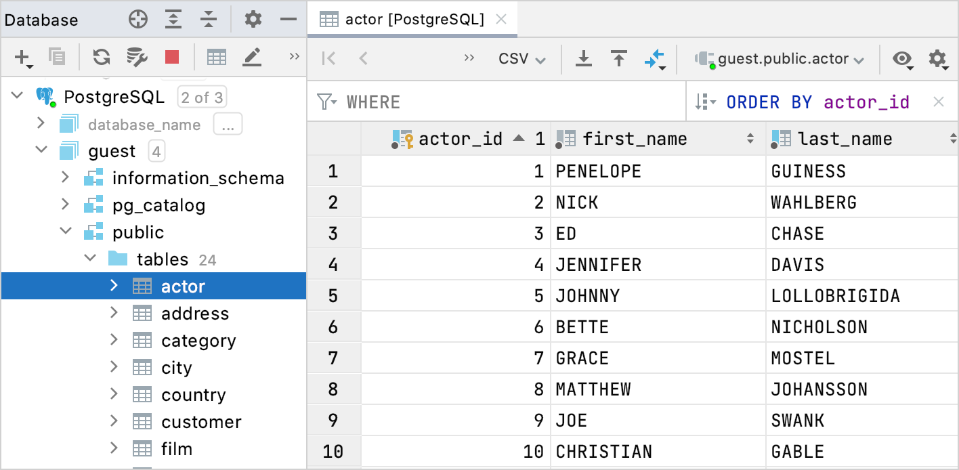The image size is (959, 470).
Task: Collapse all nodes in Database tree
Action: click(x=209, y=19)
